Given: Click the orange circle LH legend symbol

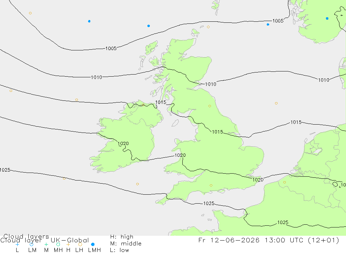Looking at the screenshot, I should 80,244.
